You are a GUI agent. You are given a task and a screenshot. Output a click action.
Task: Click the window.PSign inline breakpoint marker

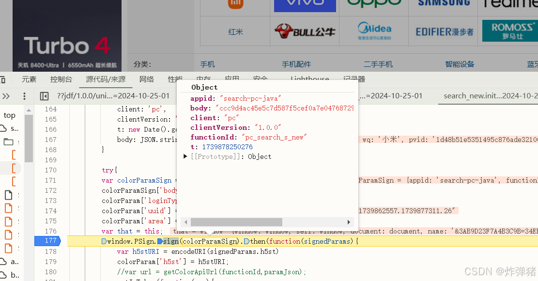[104, 241]
